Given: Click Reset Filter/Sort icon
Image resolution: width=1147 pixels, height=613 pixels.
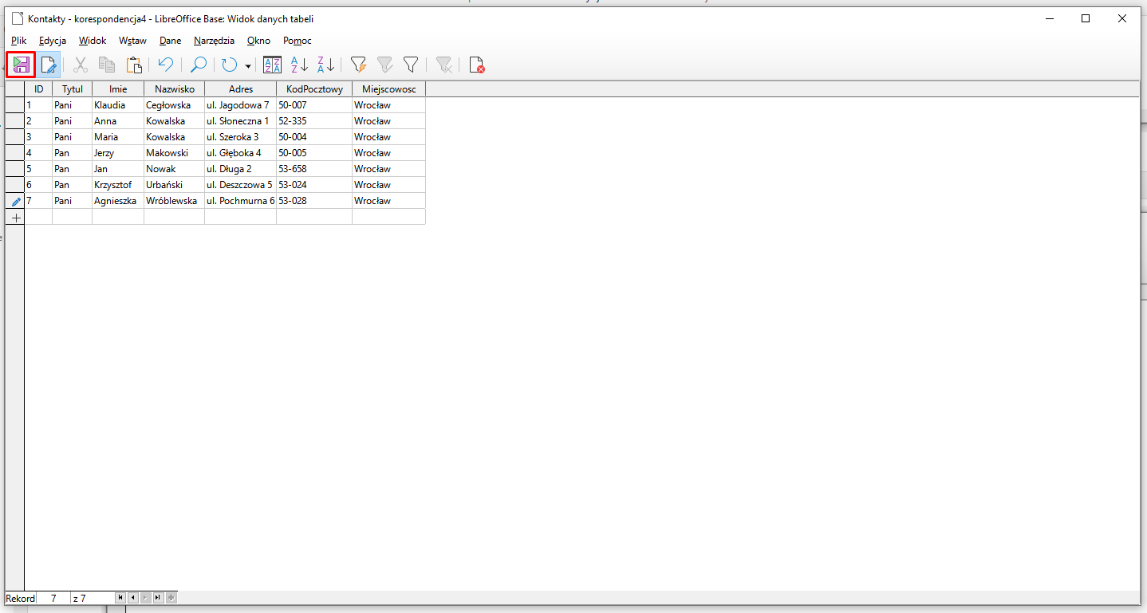Looking at the screenshot, I should click(x=444, y=65).
